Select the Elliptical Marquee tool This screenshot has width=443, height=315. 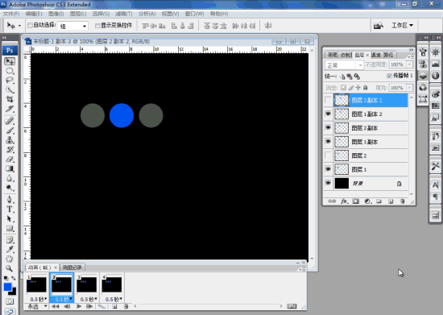pos(10,71)
